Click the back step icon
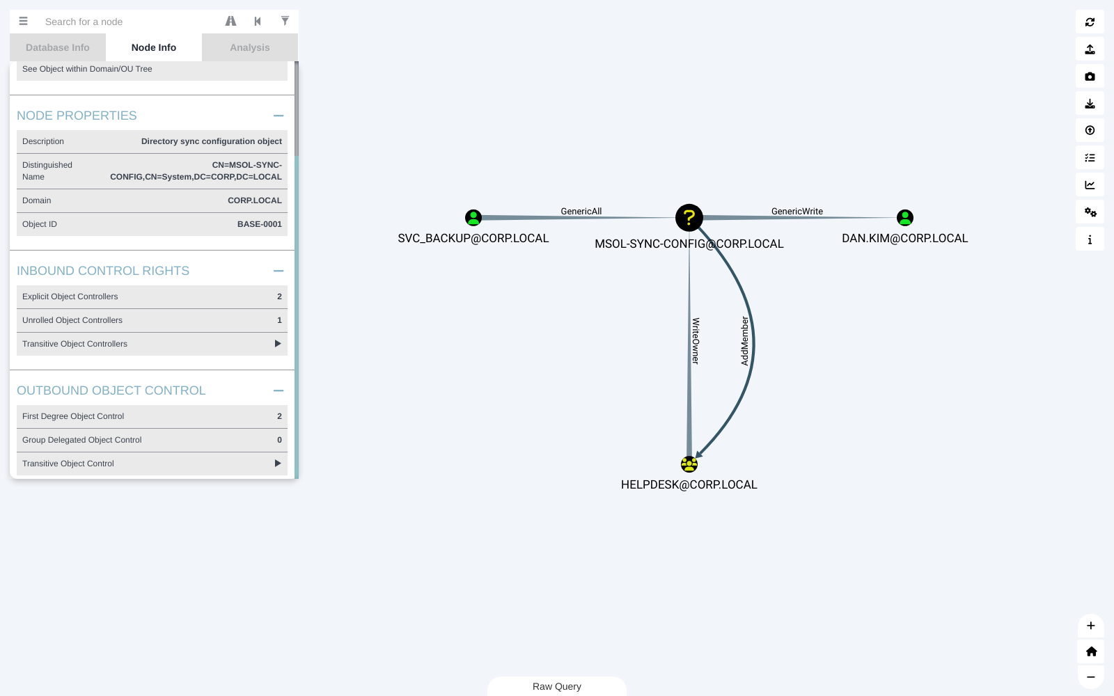This screenshot has height=696, width=1114. (258, 22)
